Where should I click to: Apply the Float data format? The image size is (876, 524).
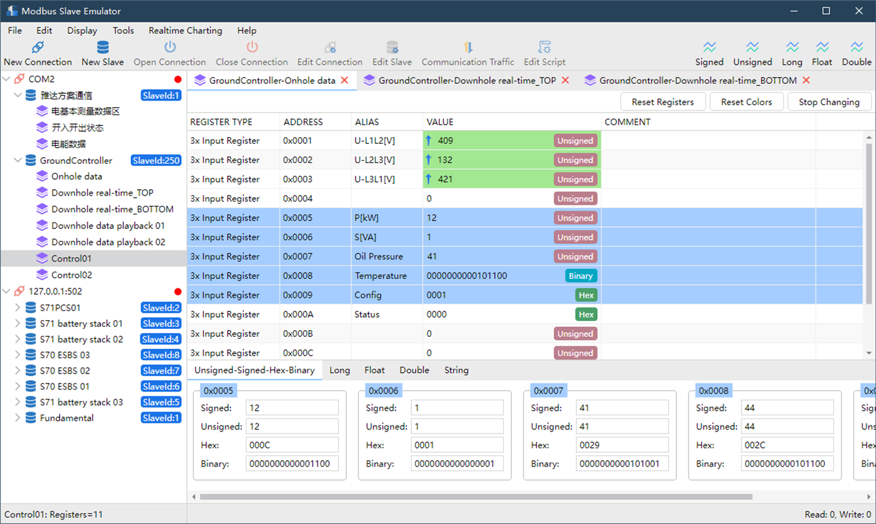822,47
